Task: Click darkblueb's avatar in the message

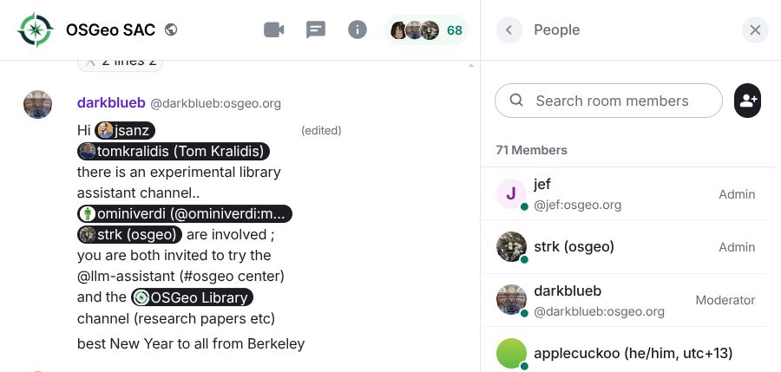Action: pos(37,104)
